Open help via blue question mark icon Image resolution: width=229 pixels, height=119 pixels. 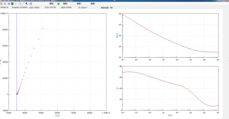click(x=31, y=3)
